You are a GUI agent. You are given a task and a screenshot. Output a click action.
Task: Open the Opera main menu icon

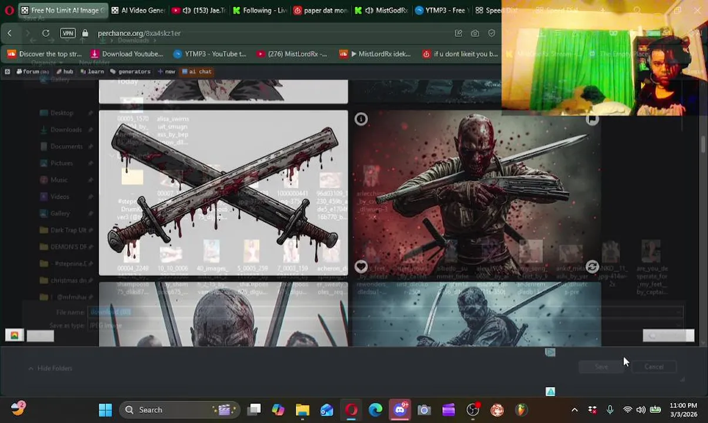[x=9, y=11]
